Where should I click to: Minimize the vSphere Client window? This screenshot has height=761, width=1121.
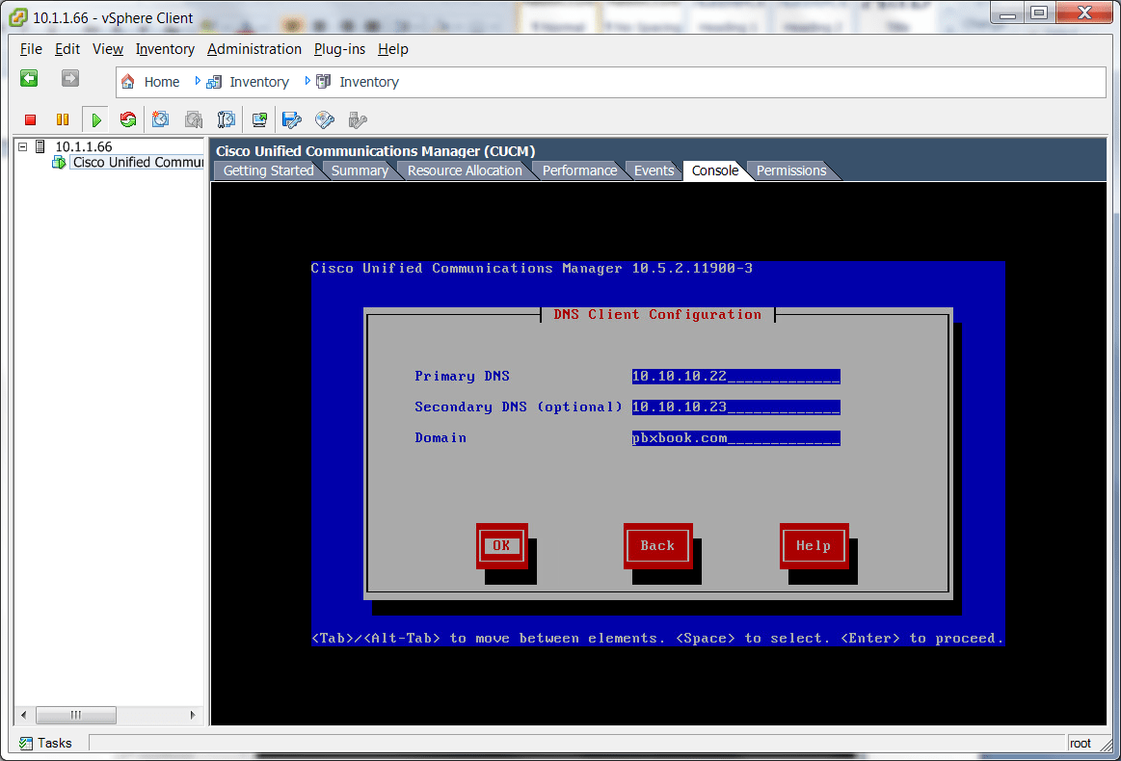pos(1008,13)
